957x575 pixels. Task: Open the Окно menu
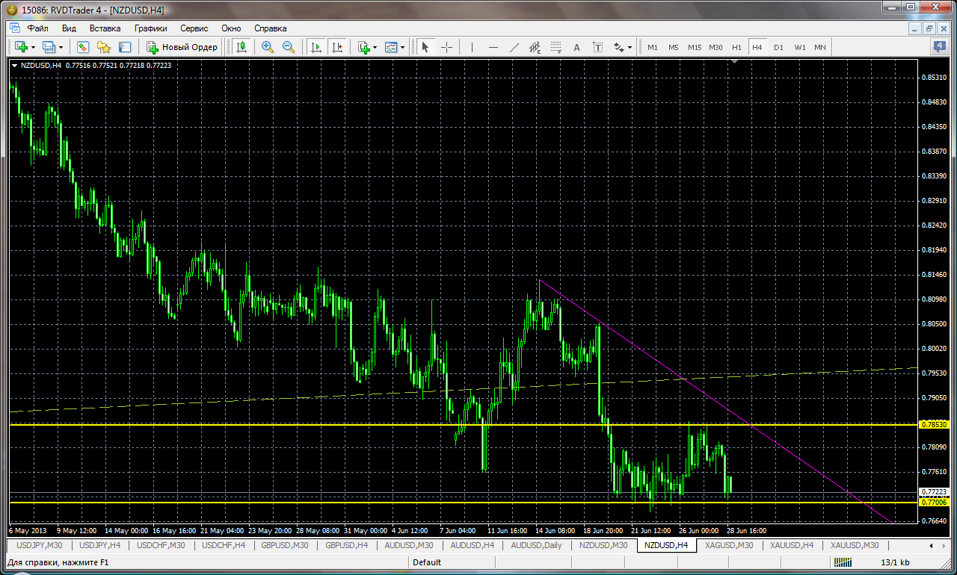coord(231,28)
